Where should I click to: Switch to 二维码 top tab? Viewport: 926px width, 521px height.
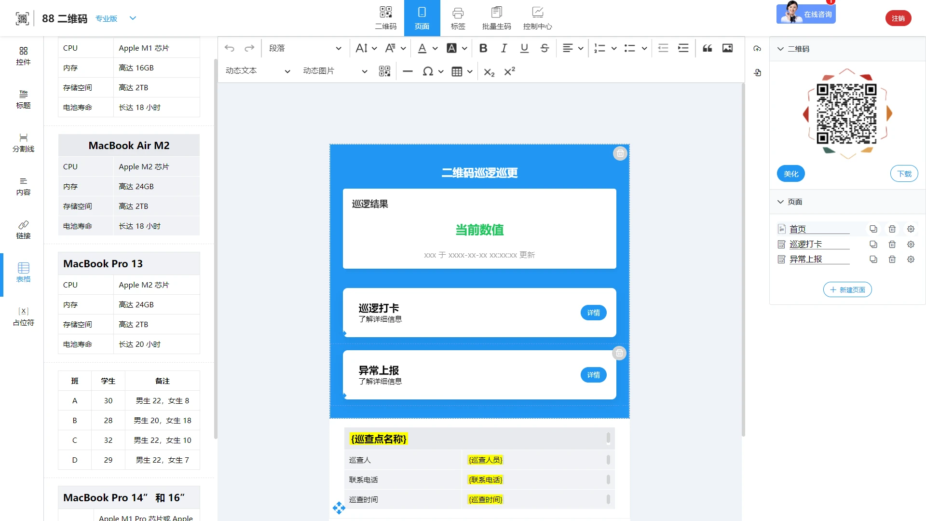pos(386,18)
